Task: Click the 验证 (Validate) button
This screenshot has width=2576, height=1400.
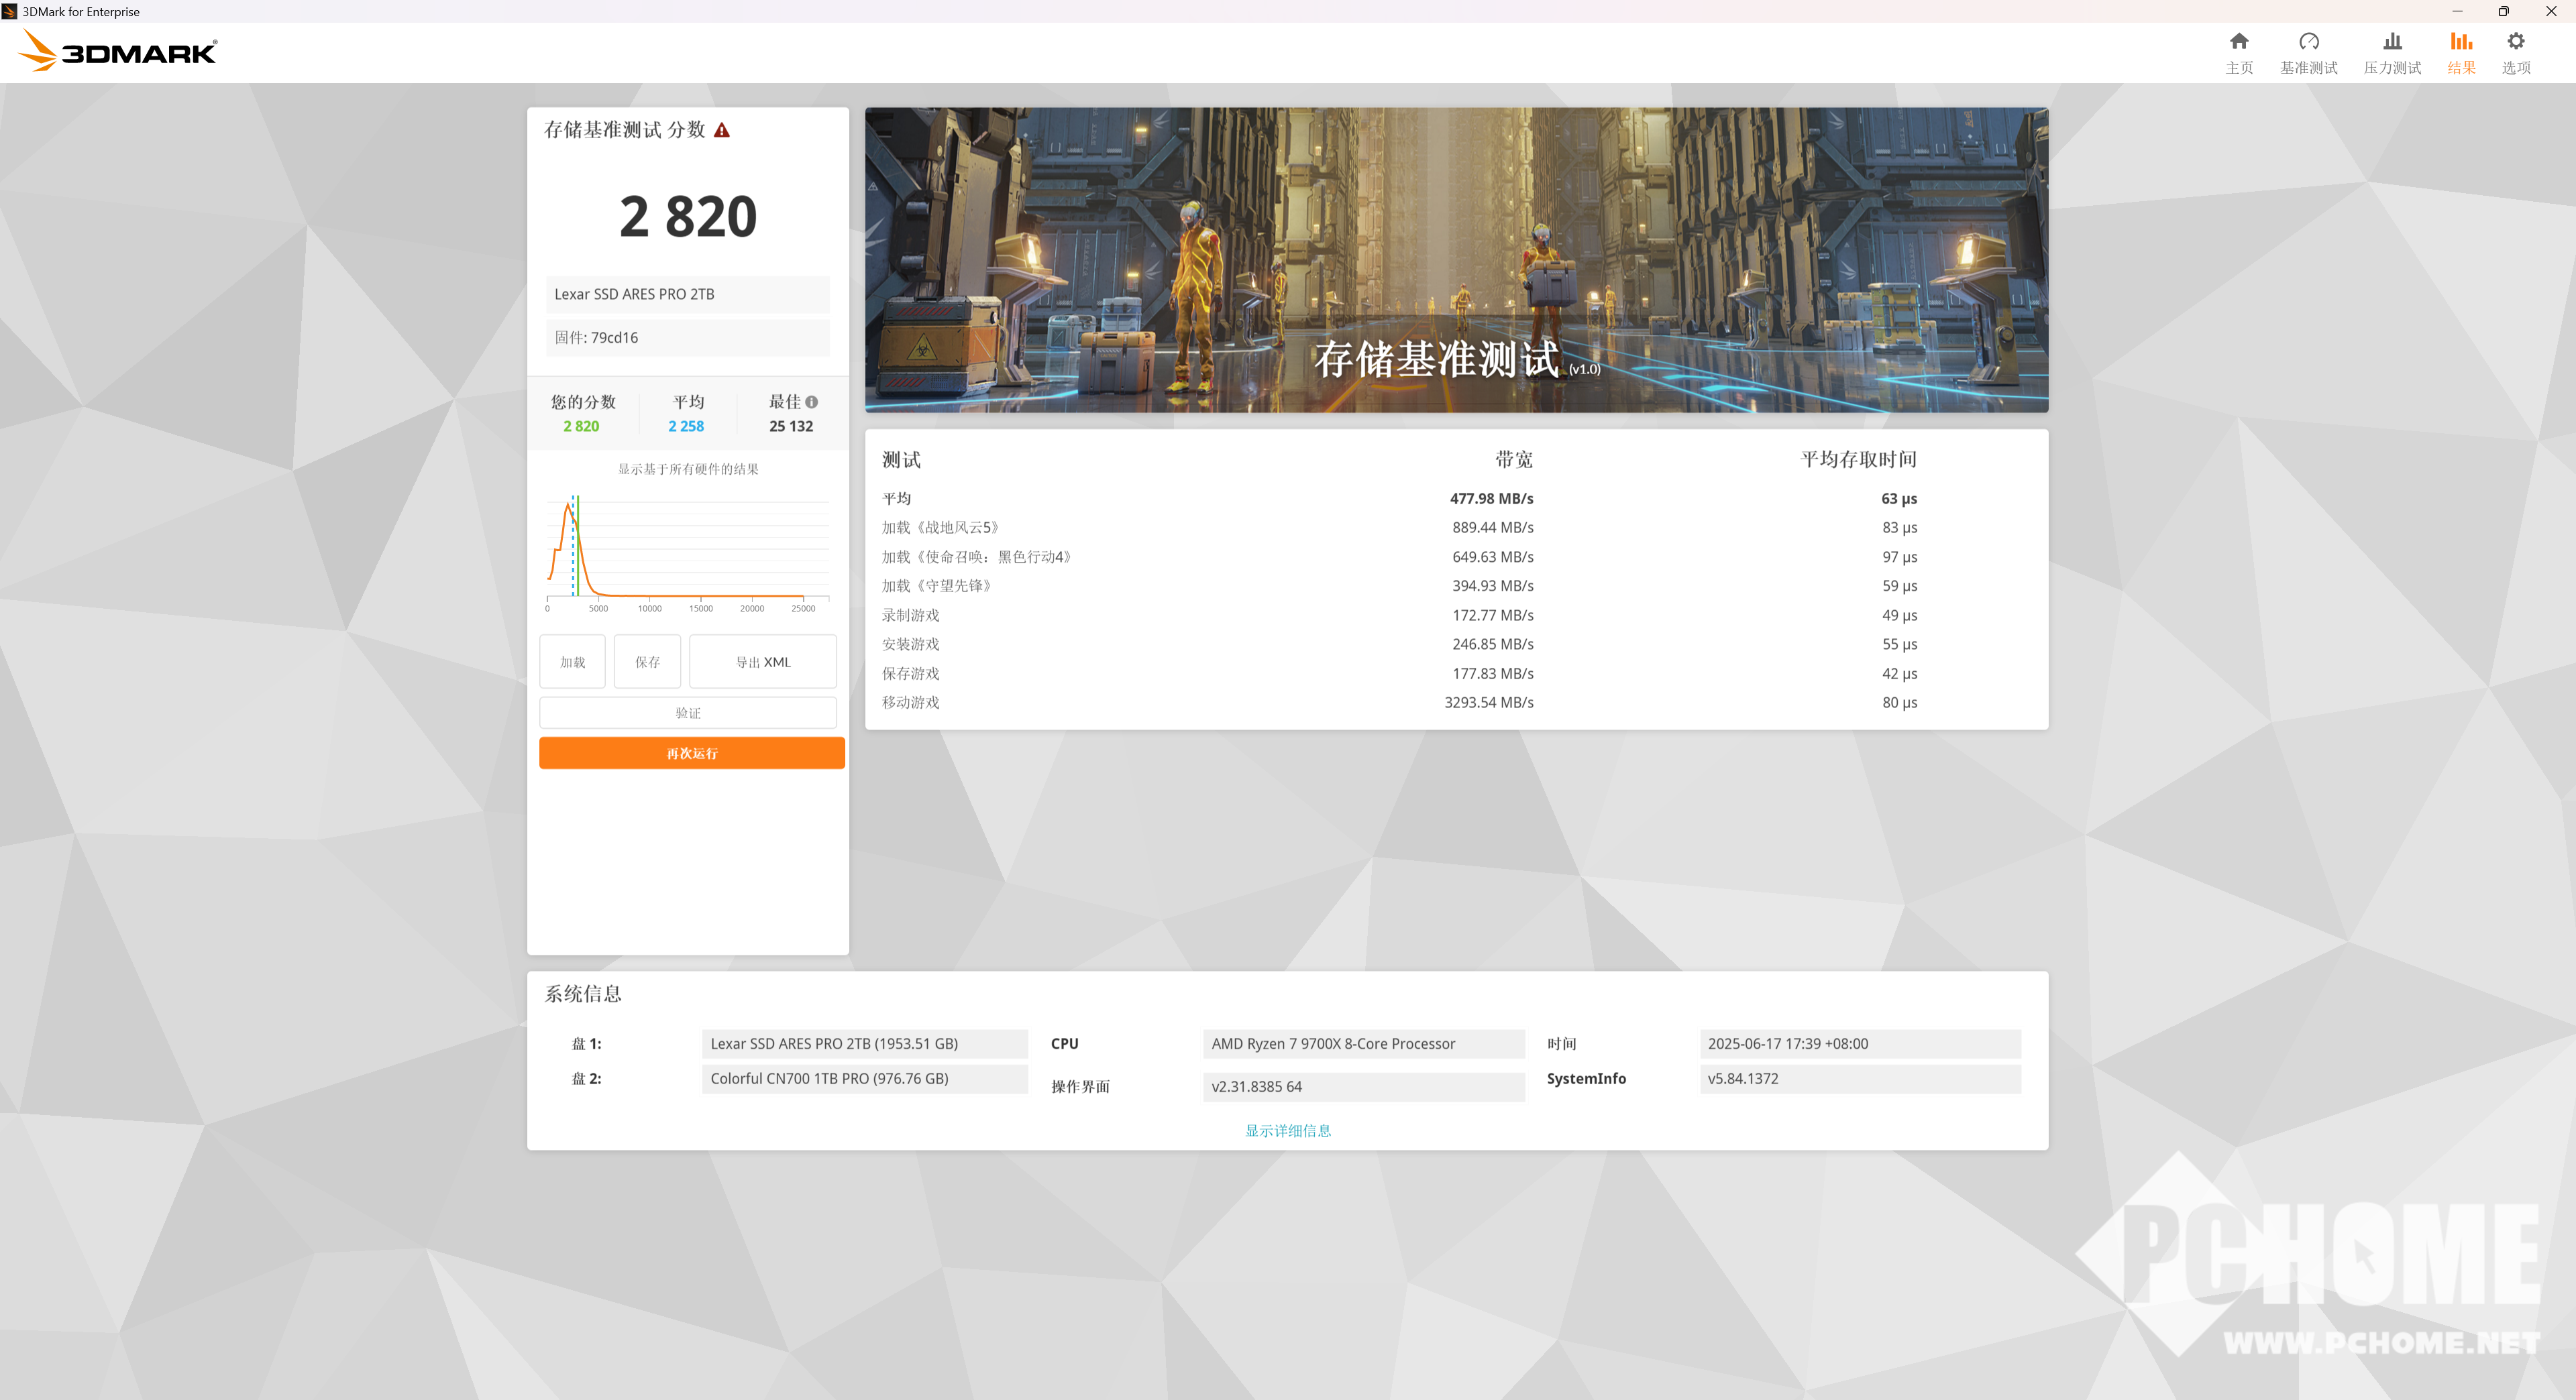Action: [x=688, y=713]
